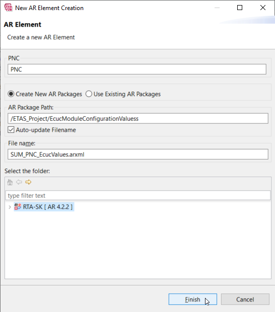Screen dimensions: 275x312
Task: Click the yellow Go Into forward arrow
Action: [x=28, y=182]
